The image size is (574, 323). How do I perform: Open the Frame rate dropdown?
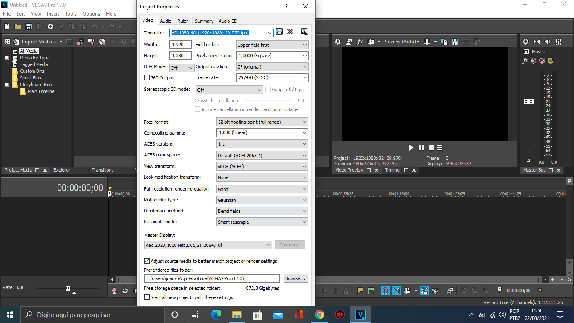click(272, 77)
